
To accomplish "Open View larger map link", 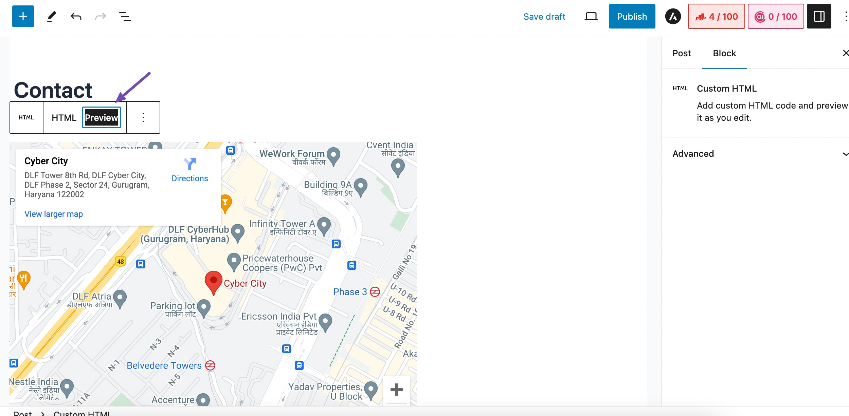I will point(54,214).
